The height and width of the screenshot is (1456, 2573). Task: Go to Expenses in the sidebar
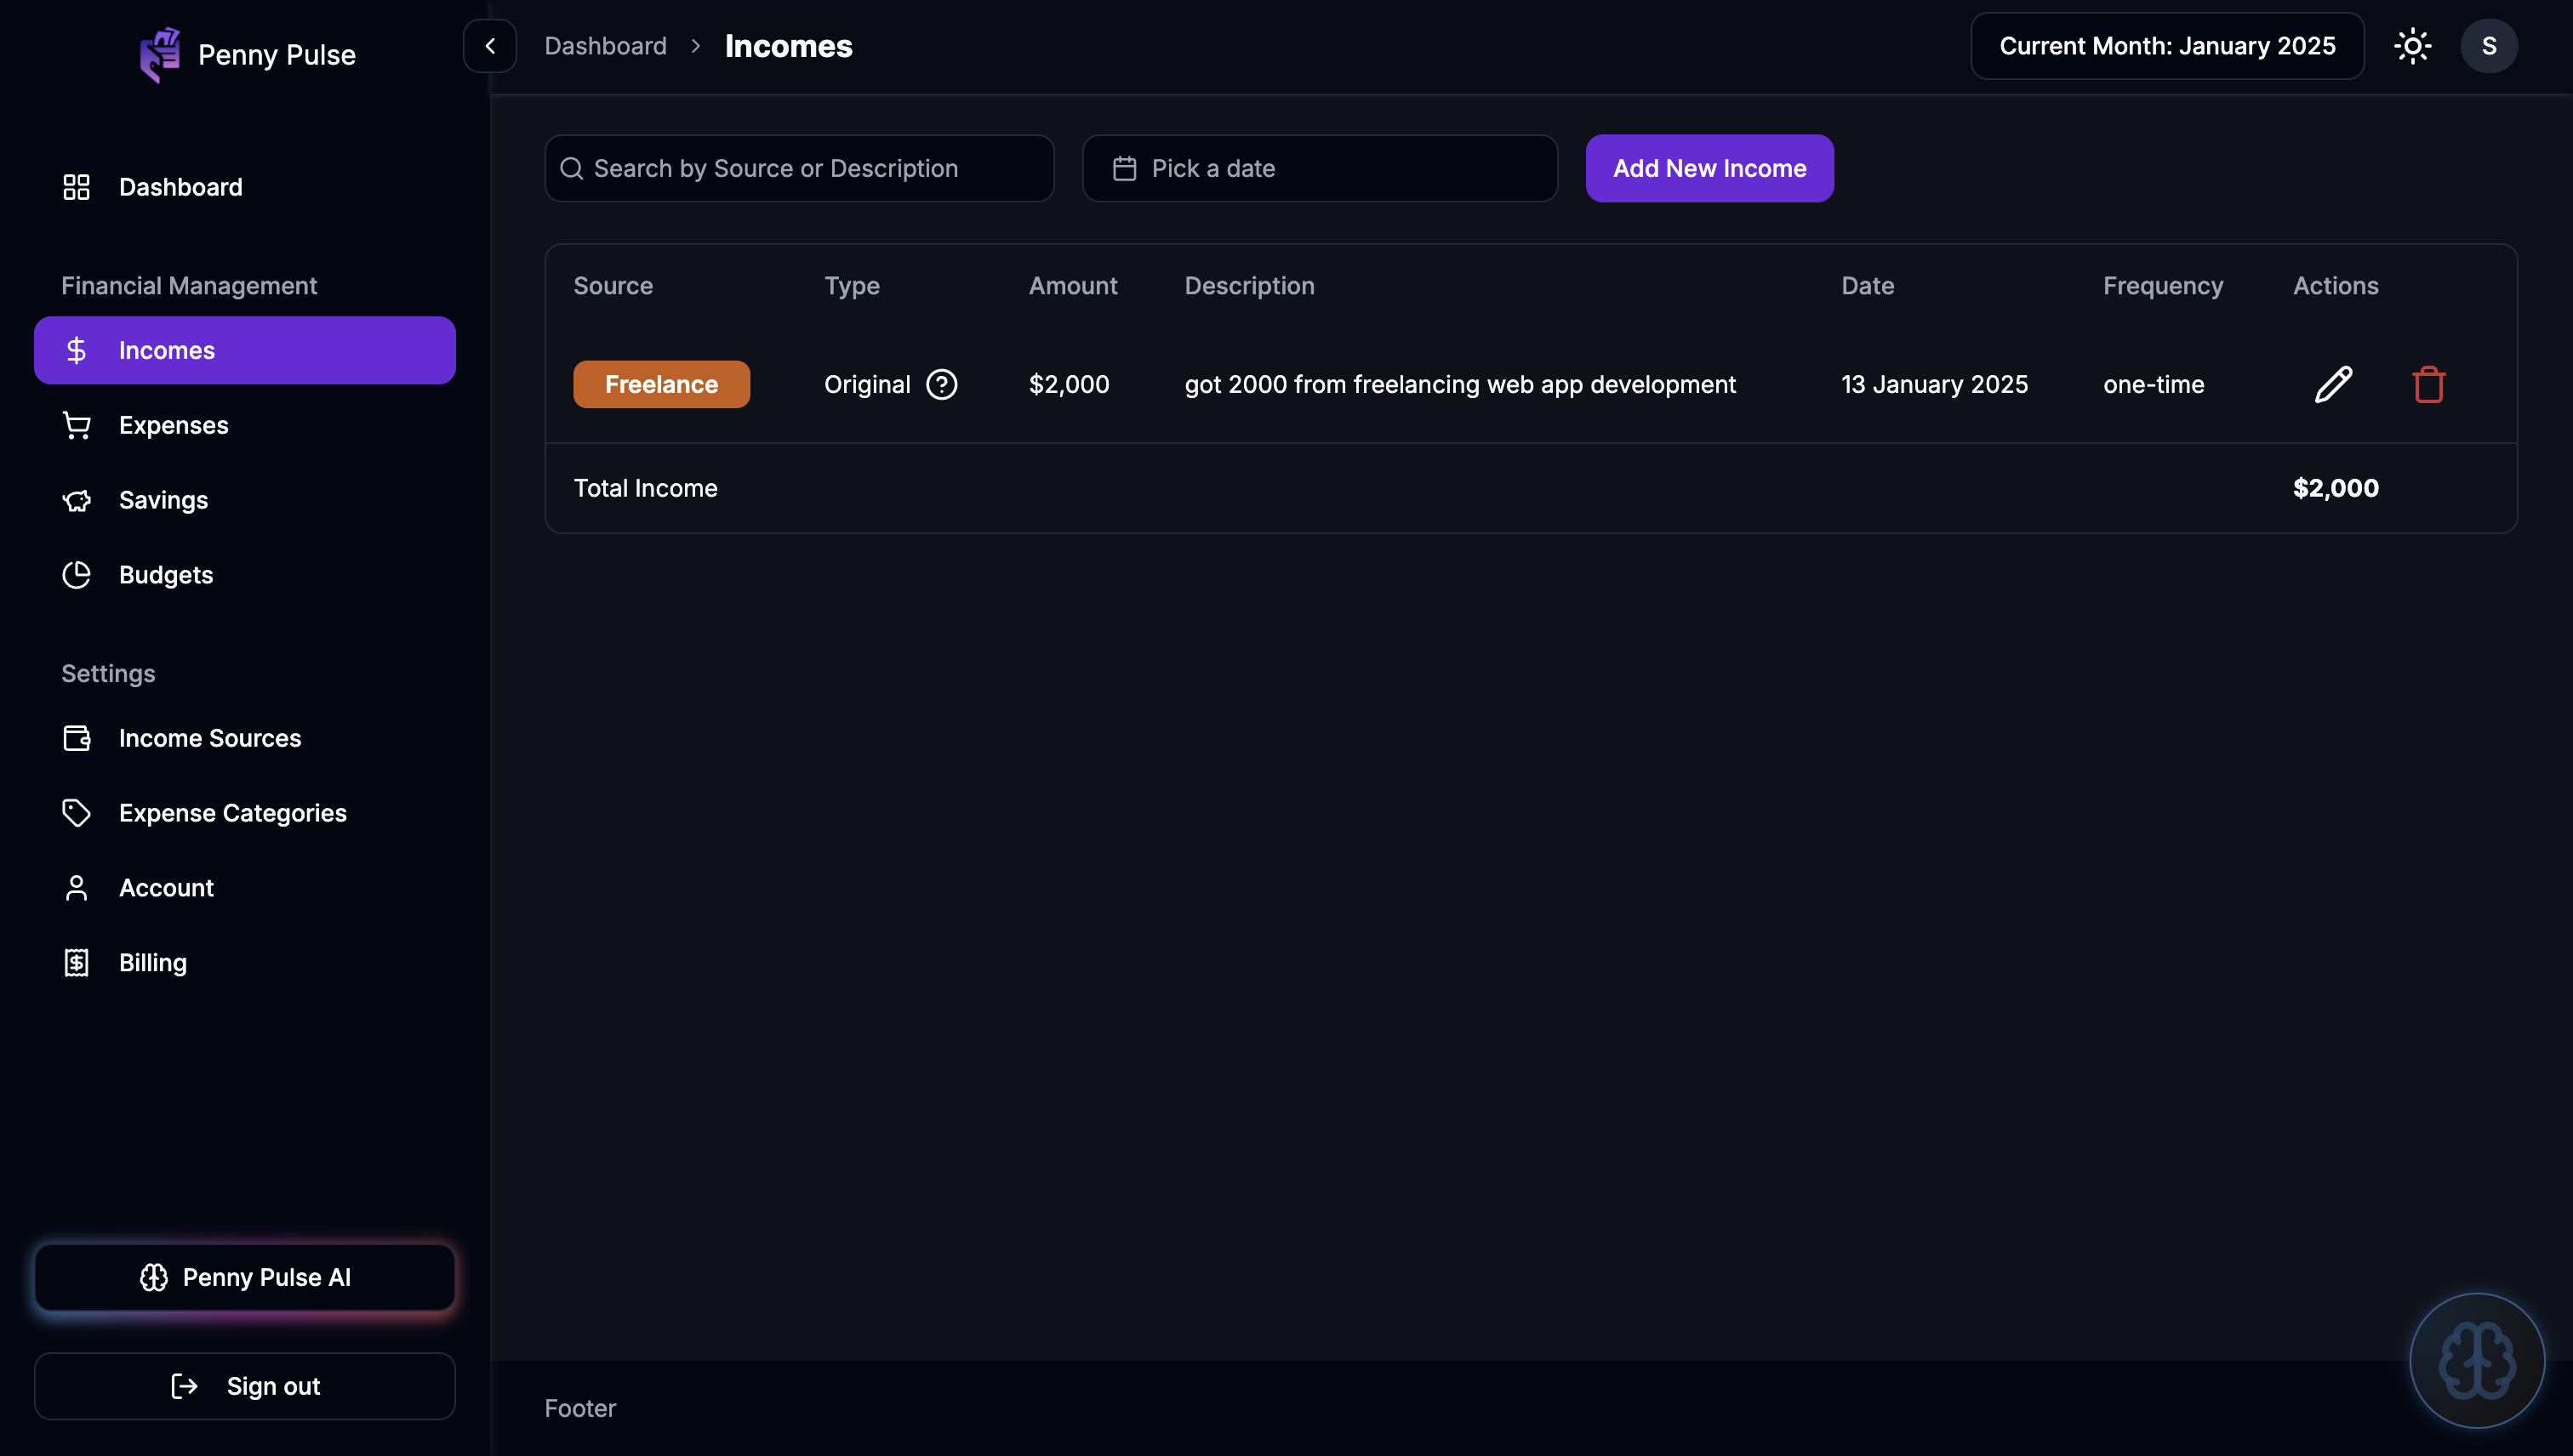173,425
